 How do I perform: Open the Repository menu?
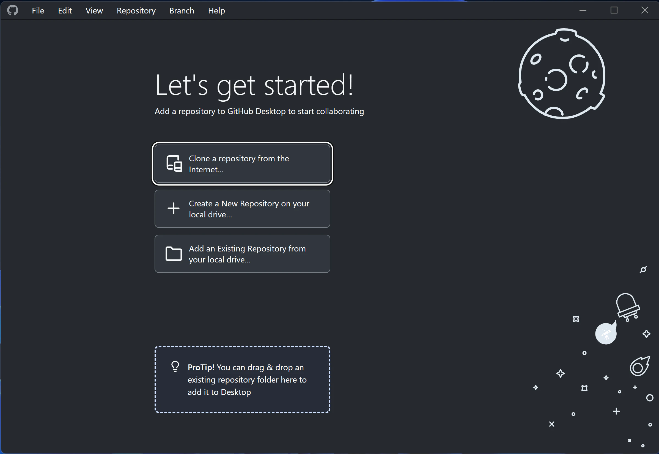pos(136,10)
